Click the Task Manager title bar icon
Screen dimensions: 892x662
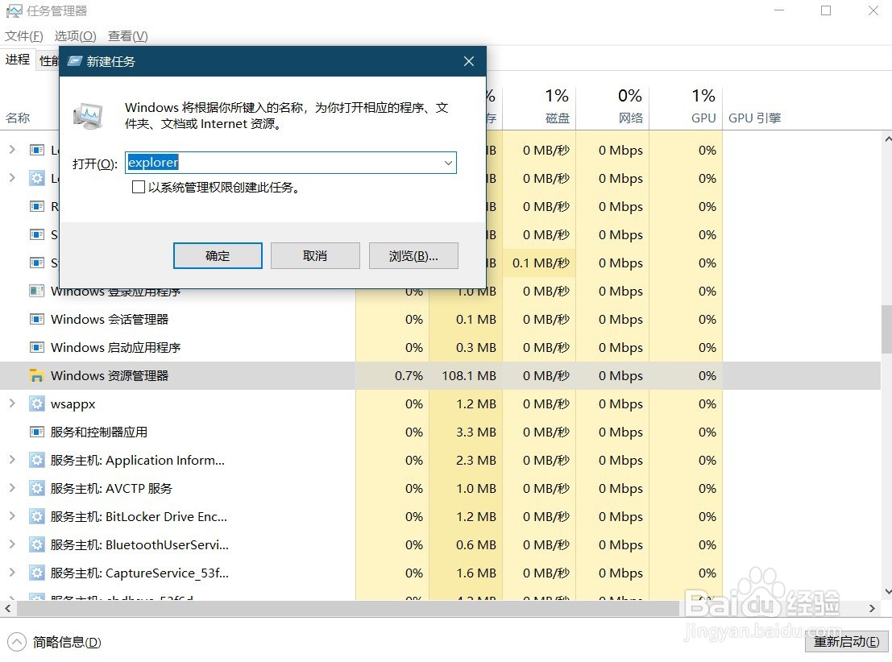[x=14, y=11]
